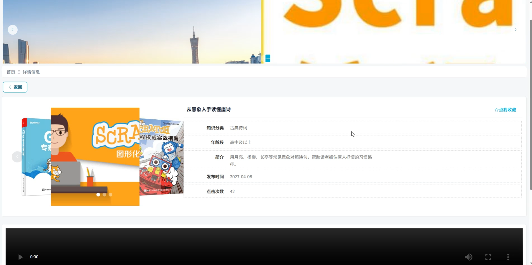Open the left blue book cover image
The image size is (532, 265).
pos(36,157)
